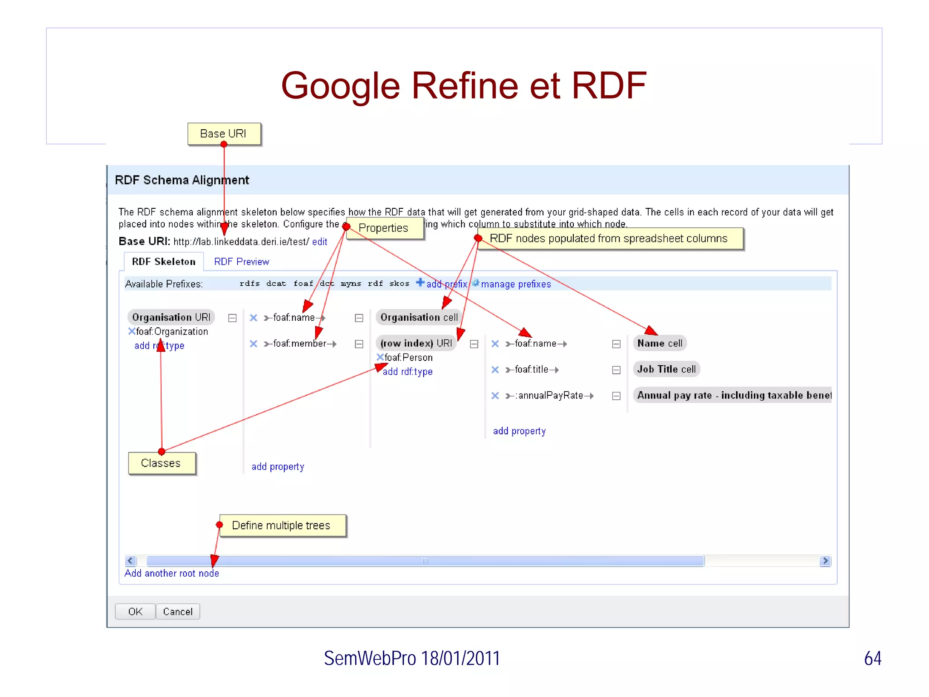Open the Job Title cell node

tap(666, 369)
